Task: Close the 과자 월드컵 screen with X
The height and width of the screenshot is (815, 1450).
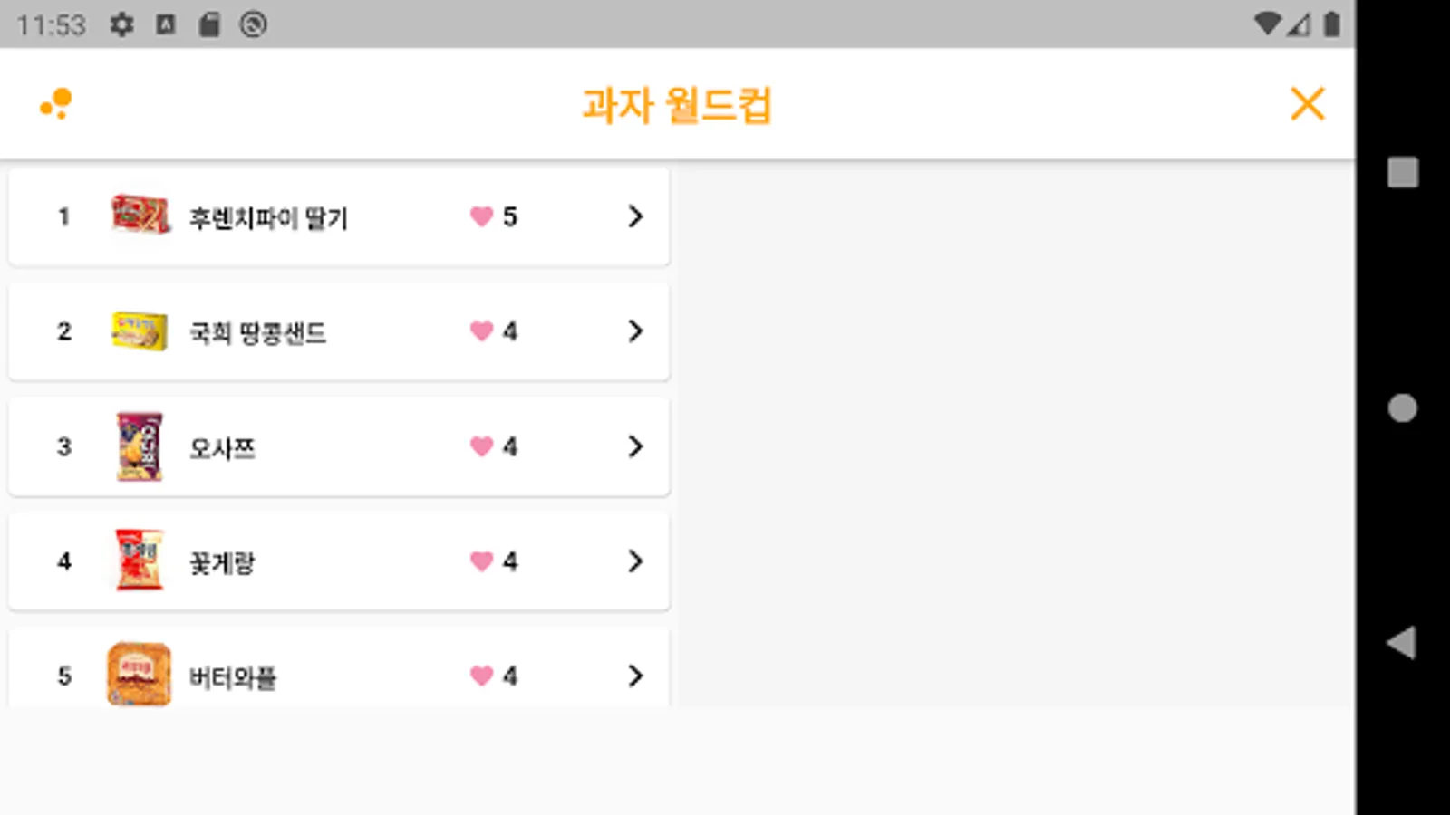Action: click(1307, 104)
